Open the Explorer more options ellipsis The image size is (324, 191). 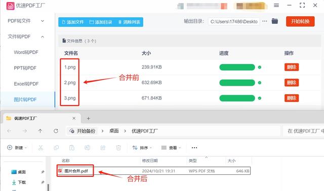pos(194,148)
